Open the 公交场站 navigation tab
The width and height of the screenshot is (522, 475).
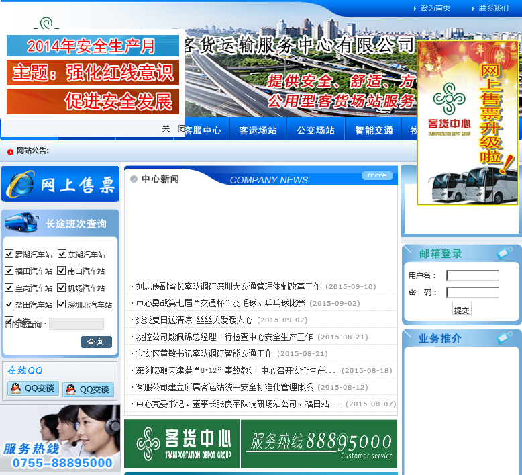[316, 130]
